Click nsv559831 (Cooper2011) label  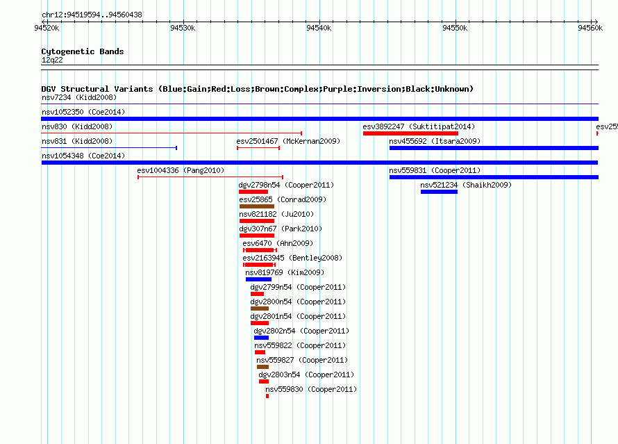(x=435, y=170)
